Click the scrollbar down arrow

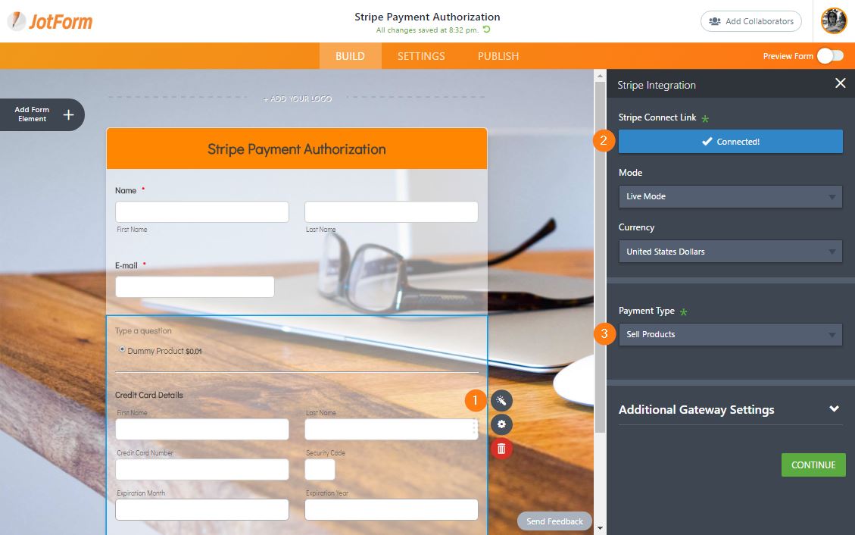click(x=600, y=528)
